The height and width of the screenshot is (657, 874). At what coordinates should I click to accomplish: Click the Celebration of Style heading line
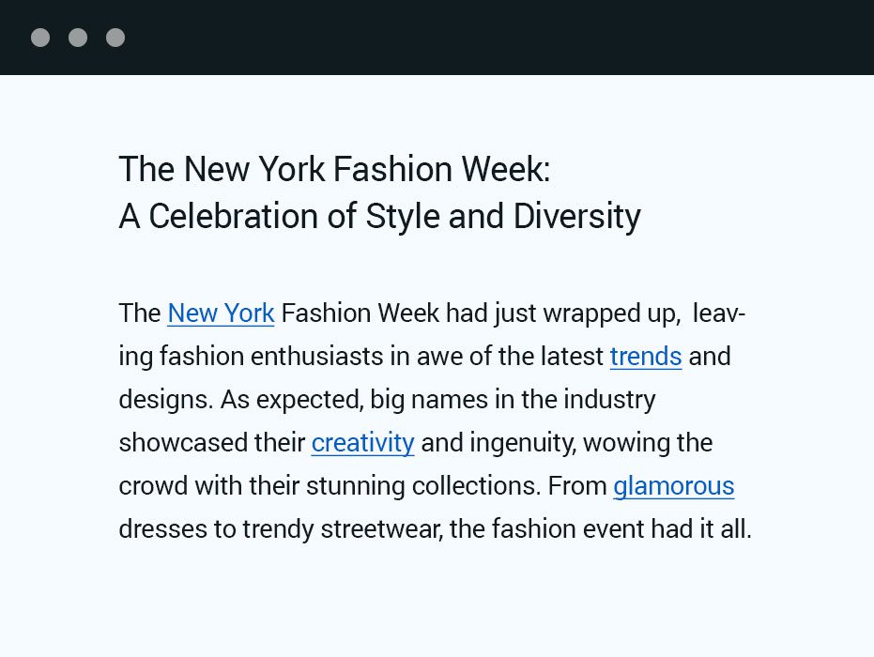(x=379, y=217)
